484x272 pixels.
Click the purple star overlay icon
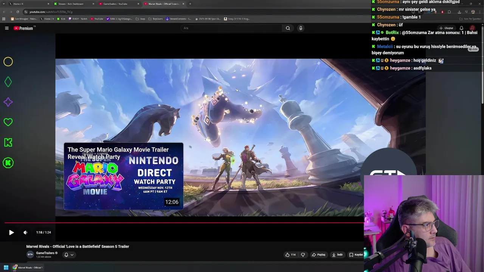pyautogui.click(x=8, y=102)
